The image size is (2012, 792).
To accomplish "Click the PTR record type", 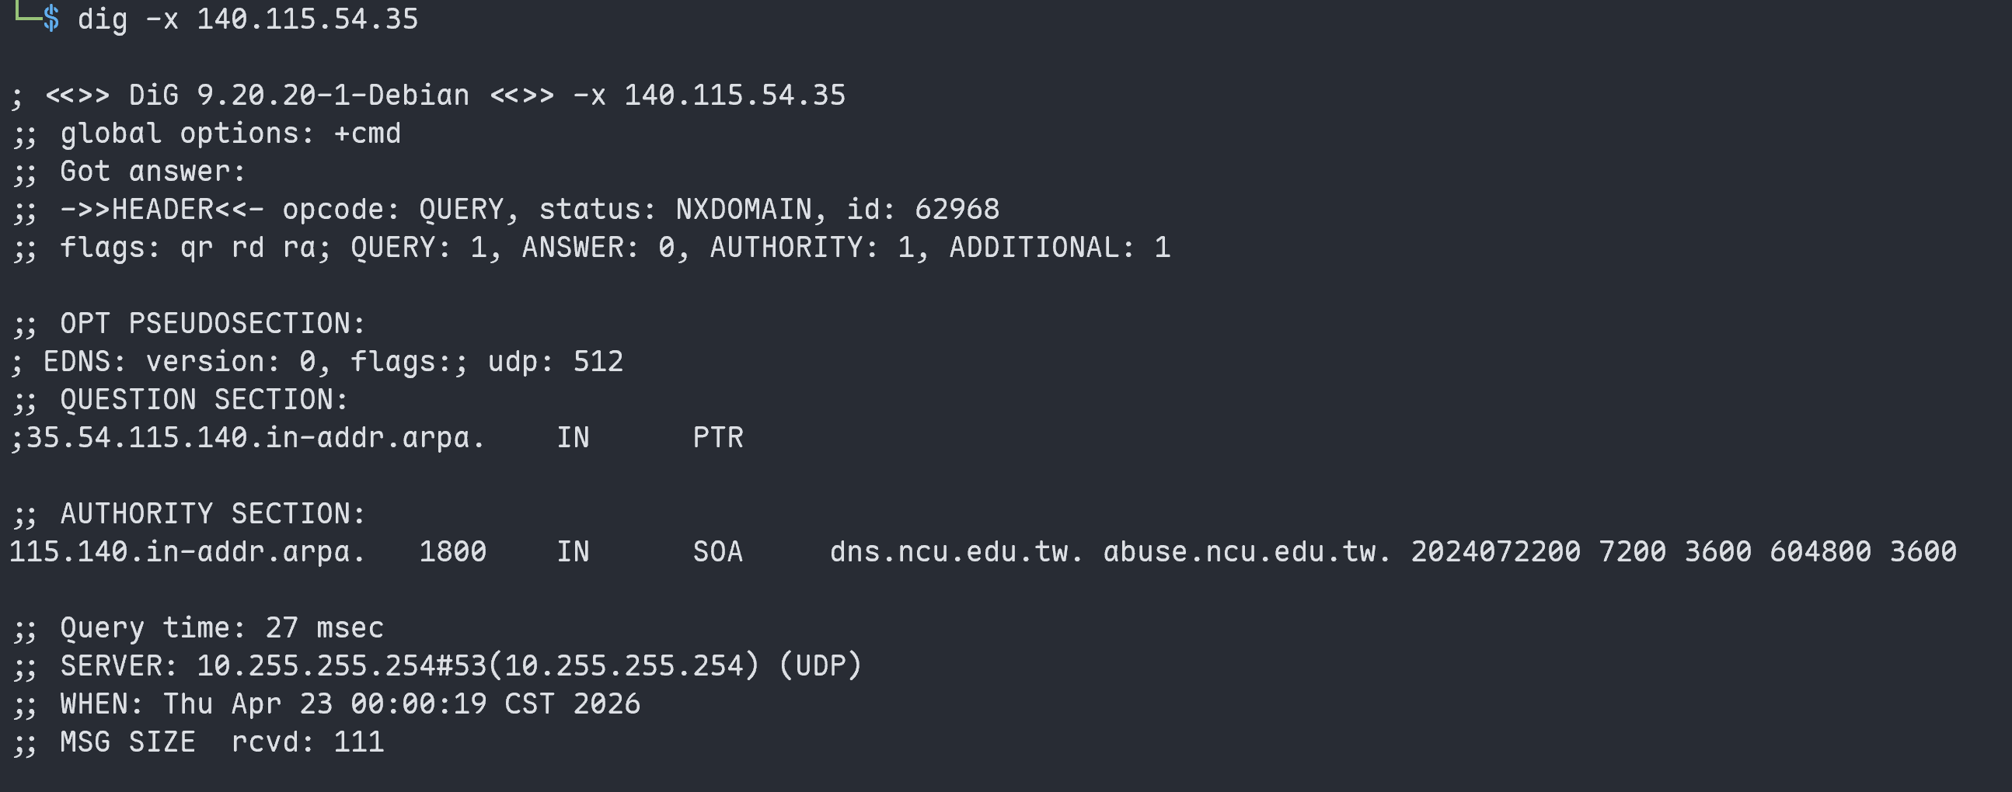I will tap(718, 438).
